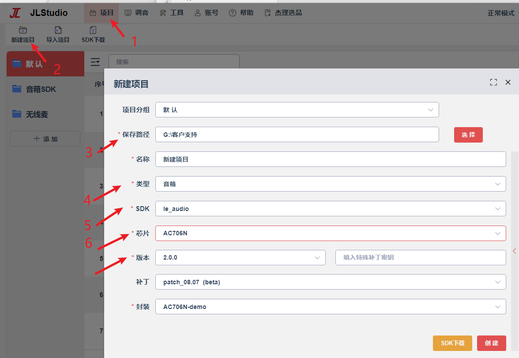Click the 填入特殊补丁密钥 input field
This screenshot has width=519, height=358.
tap(421, 257)
